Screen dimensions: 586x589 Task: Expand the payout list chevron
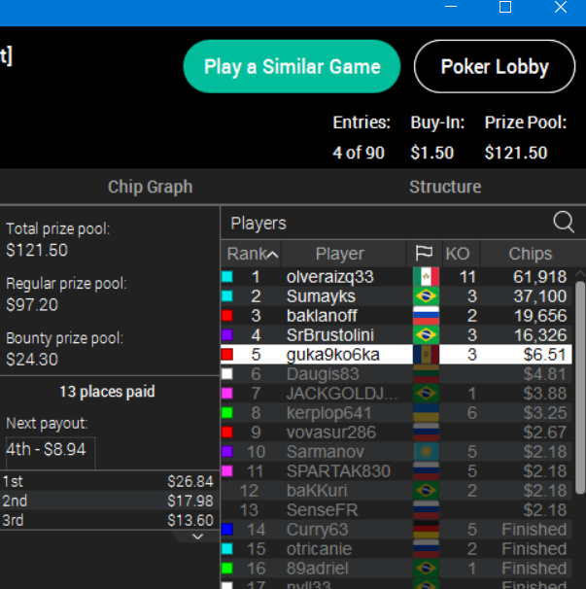pos(197,537)
